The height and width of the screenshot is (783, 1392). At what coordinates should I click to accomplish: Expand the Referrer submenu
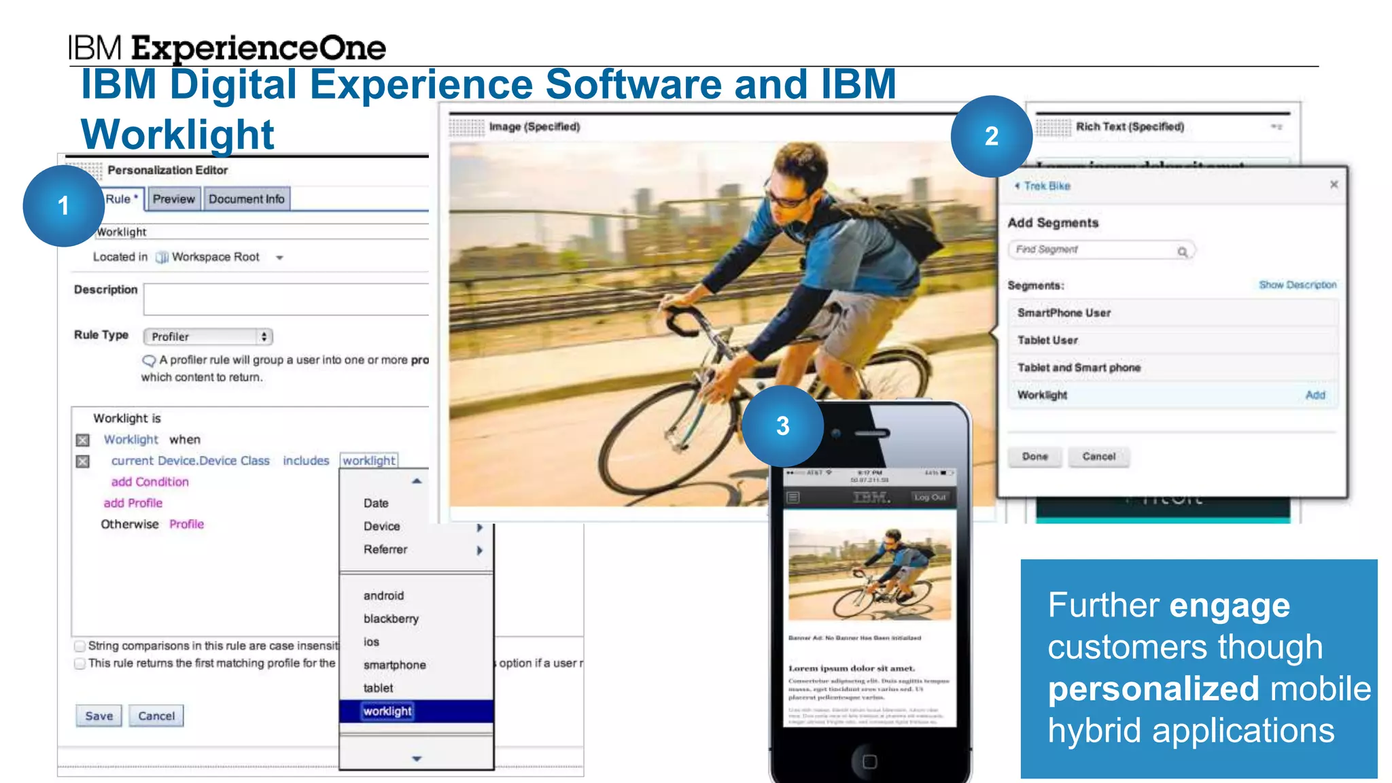[x=416, y=550]
